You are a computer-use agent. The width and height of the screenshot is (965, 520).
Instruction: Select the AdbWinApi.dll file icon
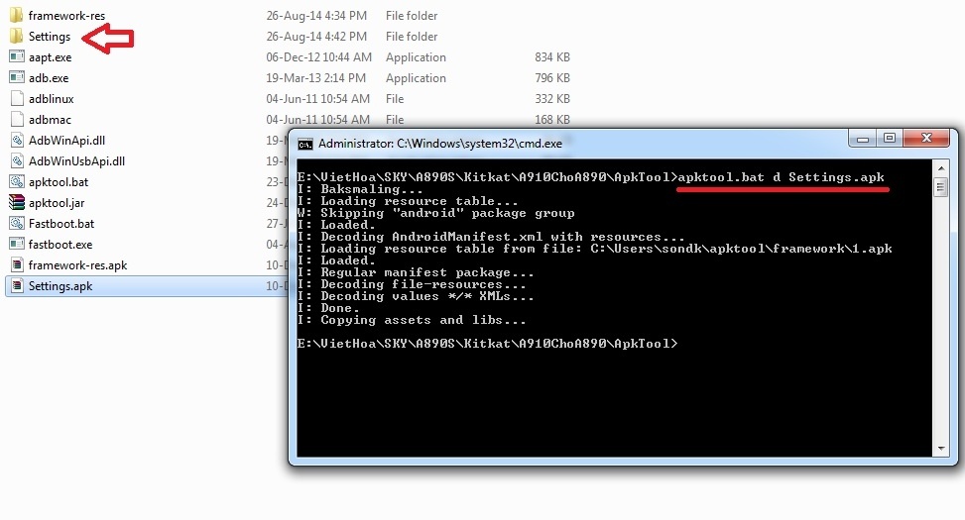pos(17,140)
